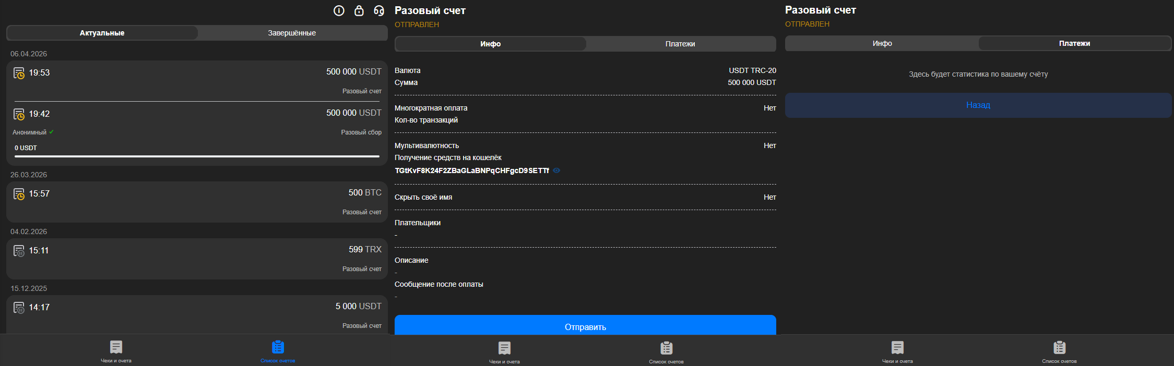This screenshot has width=1174, height=366.
Task: Open support headset icon in top bar
Action: point(379,10)
